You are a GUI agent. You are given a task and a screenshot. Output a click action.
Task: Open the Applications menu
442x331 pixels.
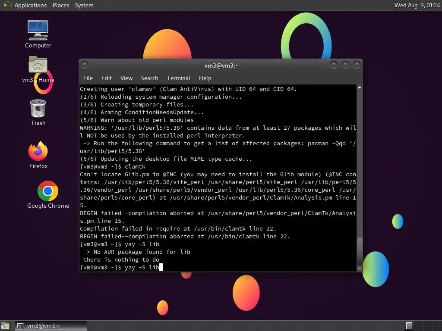click(x=31, y=5)
